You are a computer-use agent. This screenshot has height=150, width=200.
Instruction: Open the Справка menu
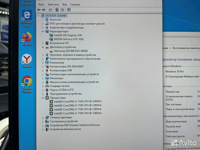(75, 4)
